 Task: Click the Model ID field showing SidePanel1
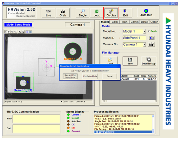(x=134, y=38)
